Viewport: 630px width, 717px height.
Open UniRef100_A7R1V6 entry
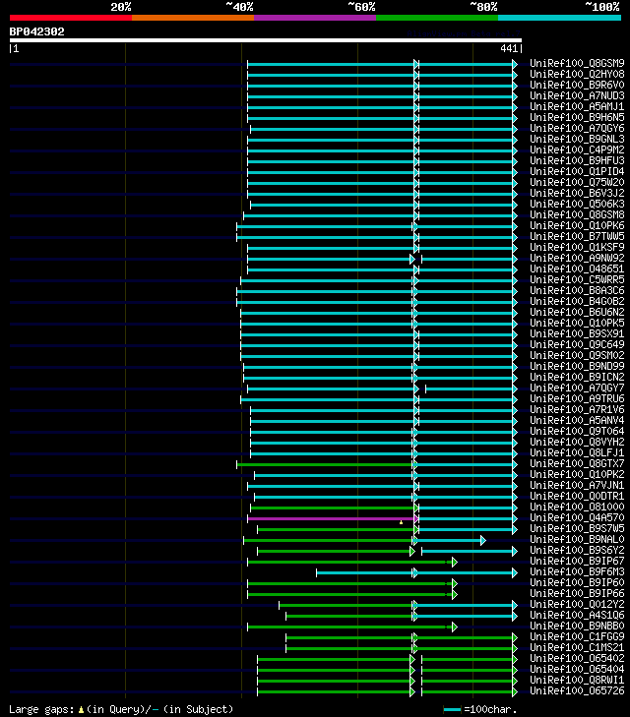coord(577,410)
